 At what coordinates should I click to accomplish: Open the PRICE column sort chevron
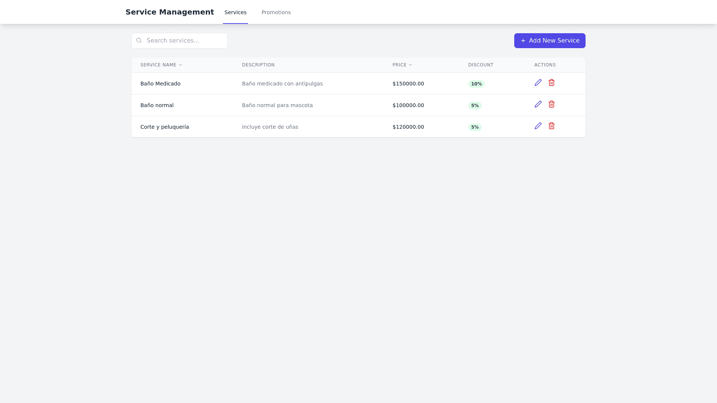click(x=410, y=65)
